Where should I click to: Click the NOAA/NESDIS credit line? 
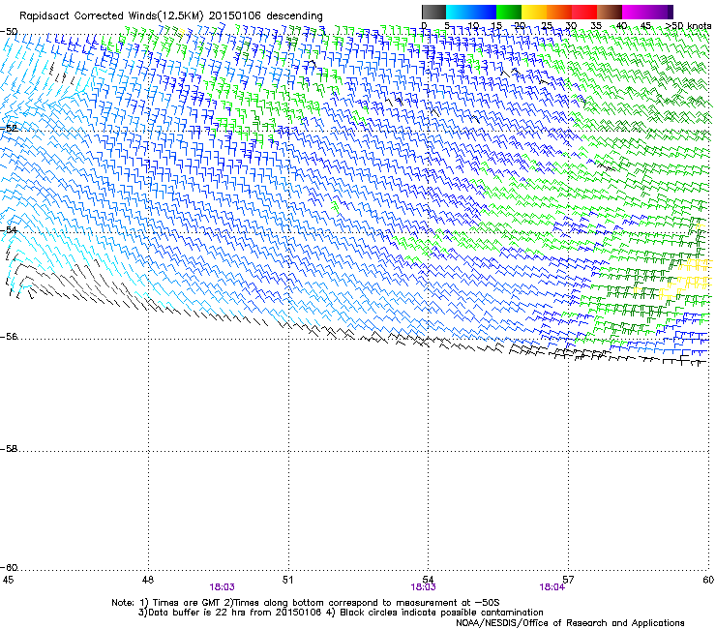point(570,623)
